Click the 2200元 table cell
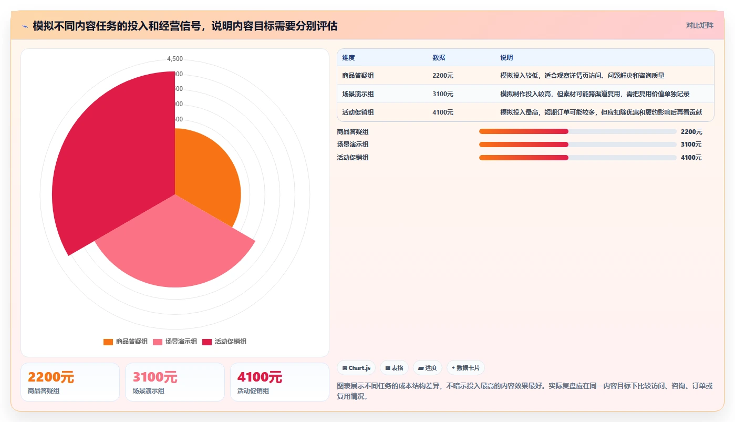 (443, 76)
